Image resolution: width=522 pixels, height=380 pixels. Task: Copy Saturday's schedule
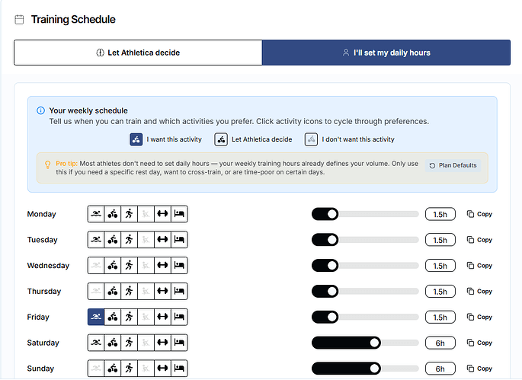[479, 343]
